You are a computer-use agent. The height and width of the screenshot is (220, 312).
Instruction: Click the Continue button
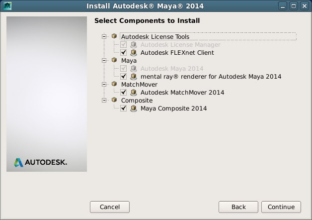[x=281, y=207]
